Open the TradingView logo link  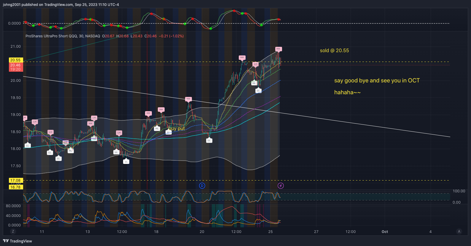click(17, 241)
